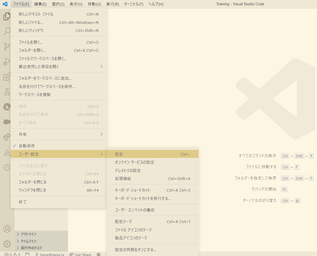Open the 最近使用した項目を開く submenu
This screenshot has width=317, height=256.
pyautogui.click(x=59, y=67)
